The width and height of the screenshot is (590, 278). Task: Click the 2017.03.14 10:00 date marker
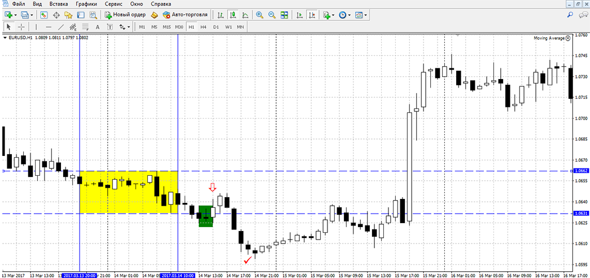tap(179, 276)
